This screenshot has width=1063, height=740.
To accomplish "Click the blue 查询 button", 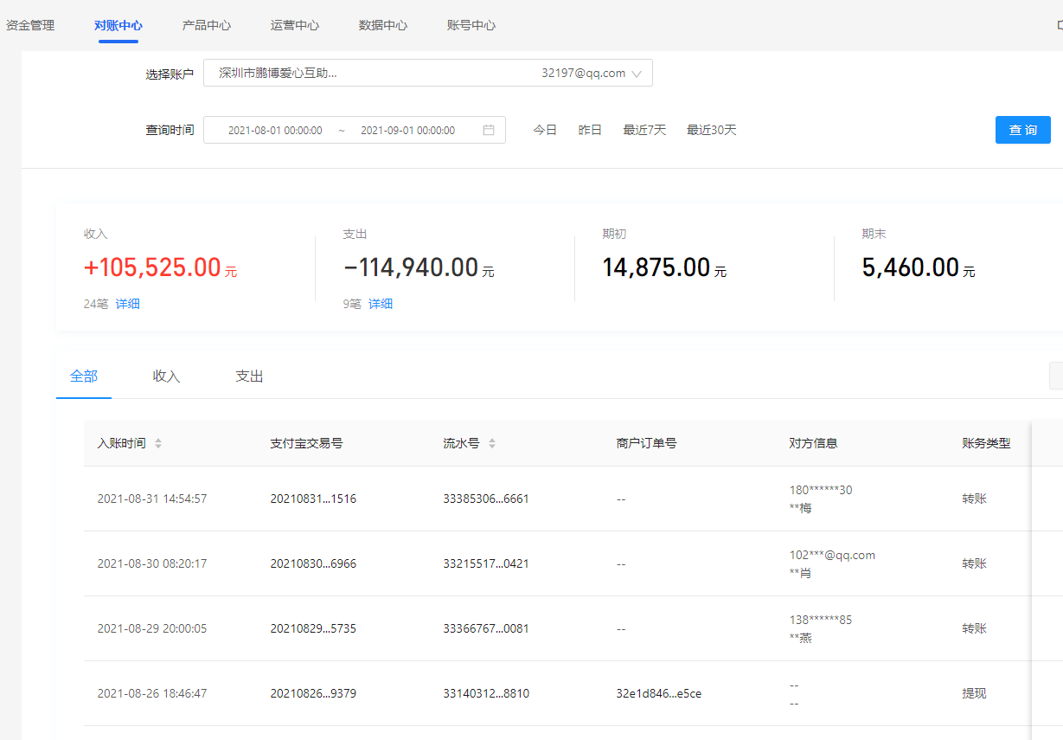I will (1022, 130).
